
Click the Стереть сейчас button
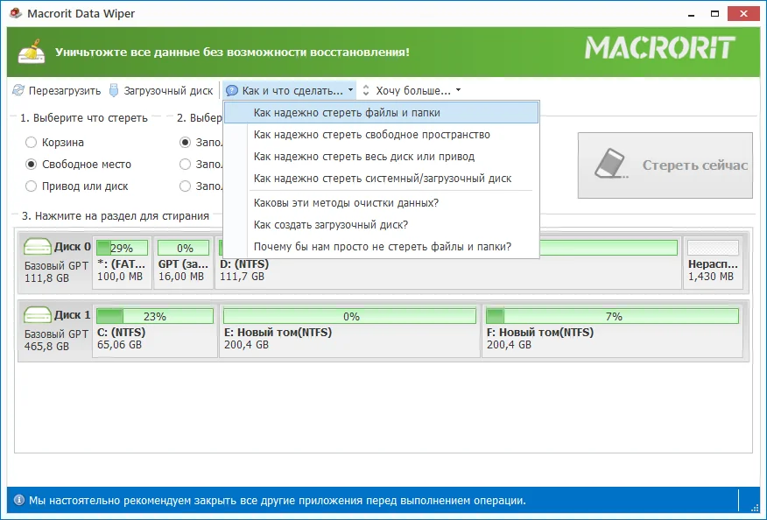[x=665, y=165]
